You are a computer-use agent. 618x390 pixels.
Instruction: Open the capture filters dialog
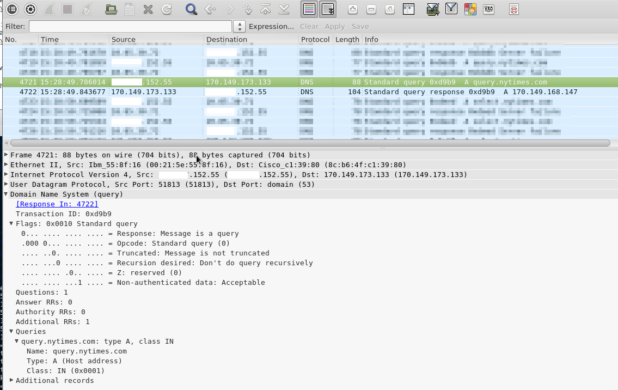click(433, 9)
